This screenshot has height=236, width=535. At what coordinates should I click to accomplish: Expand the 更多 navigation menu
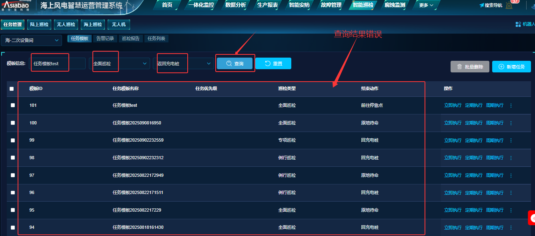click(x=426, y=5)
